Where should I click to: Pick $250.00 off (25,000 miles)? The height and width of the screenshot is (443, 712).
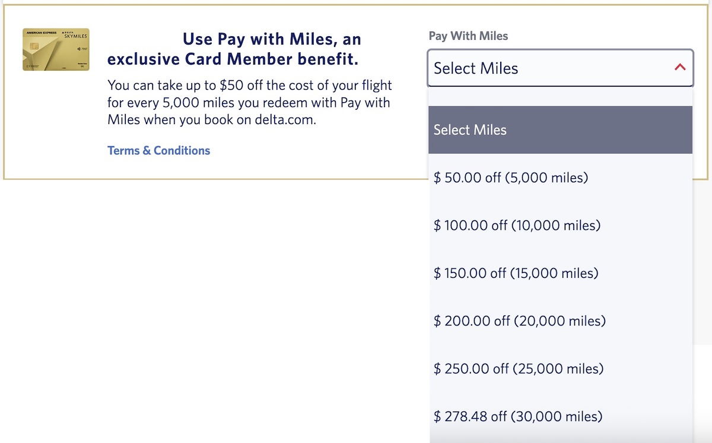pos(518,369)
